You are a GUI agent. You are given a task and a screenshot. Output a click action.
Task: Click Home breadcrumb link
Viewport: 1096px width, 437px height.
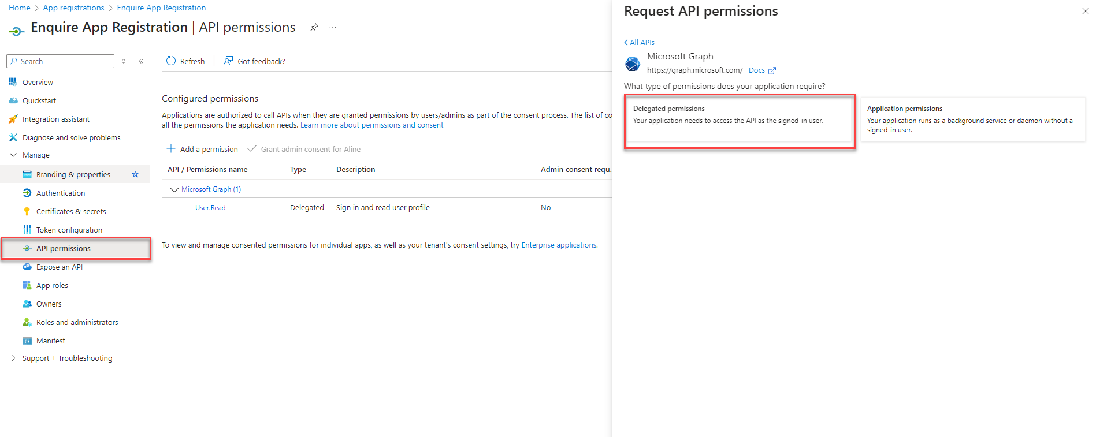20,8
